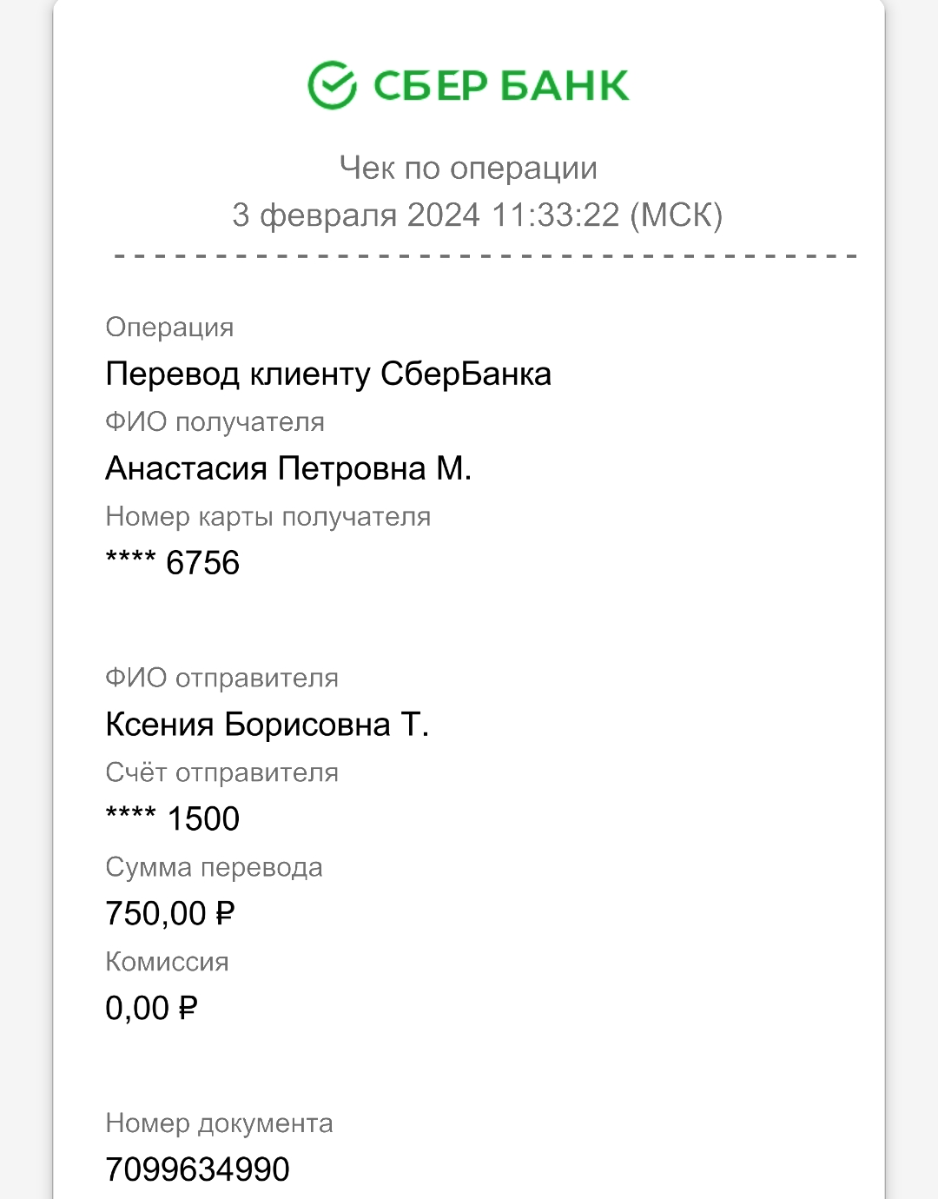938x1199 pixels.
Task: Click the 'Сумма перевода' label
Action: tap(214, 867)
